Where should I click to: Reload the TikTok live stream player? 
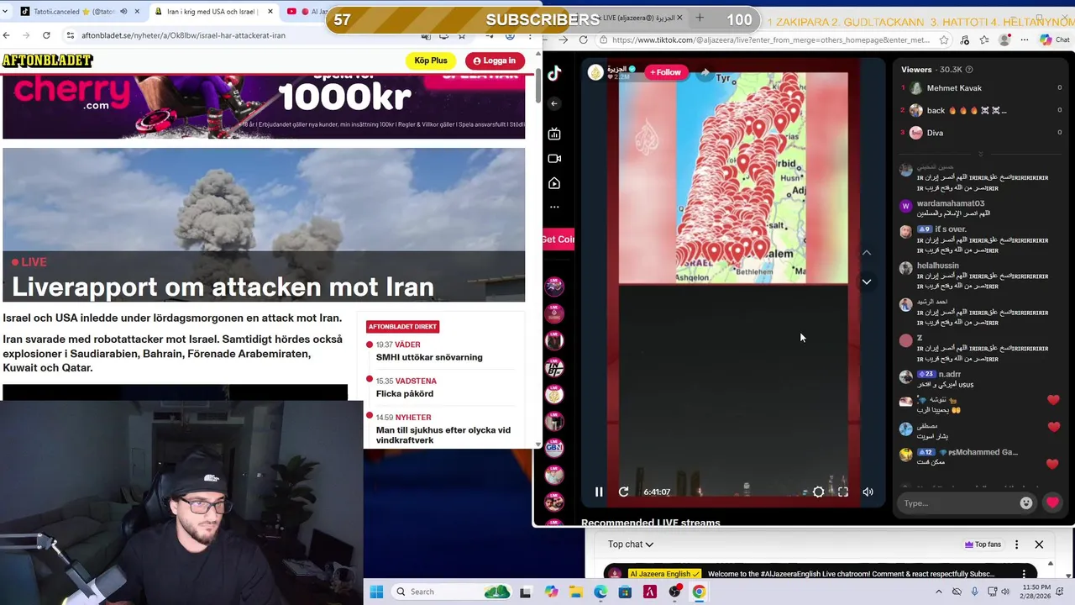(x=623, y=492)
